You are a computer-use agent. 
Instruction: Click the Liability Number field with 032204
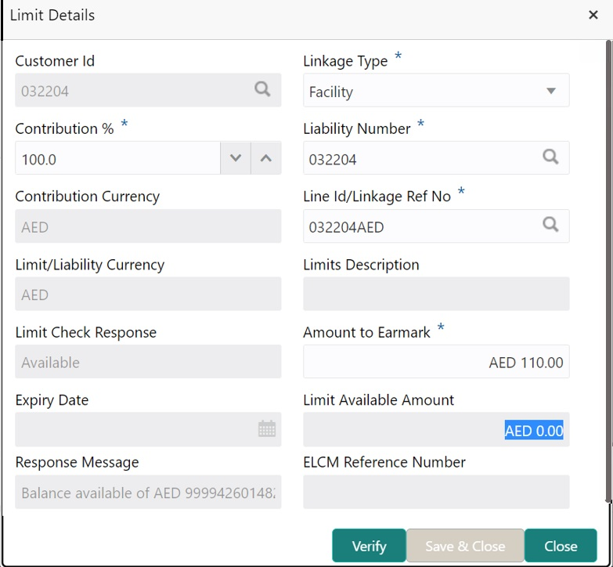coord(436,158)
